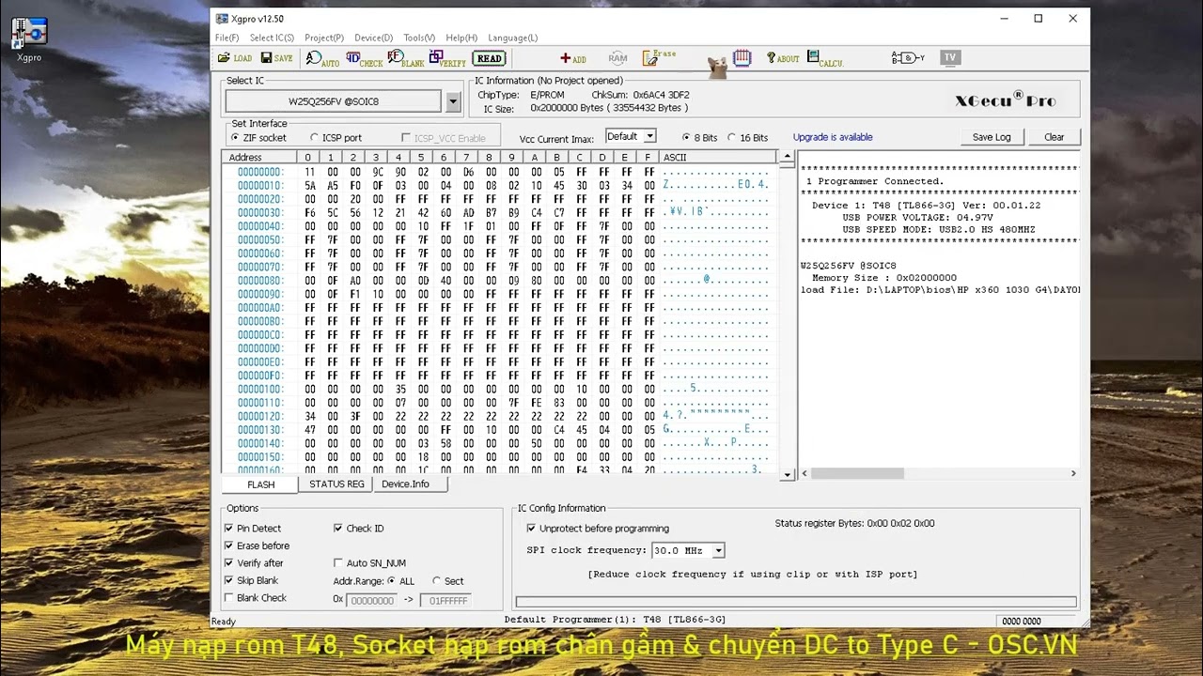
Task: Click the address range end field 01FFFFFF
Action: pyautogui.click(x=445, y=600)
